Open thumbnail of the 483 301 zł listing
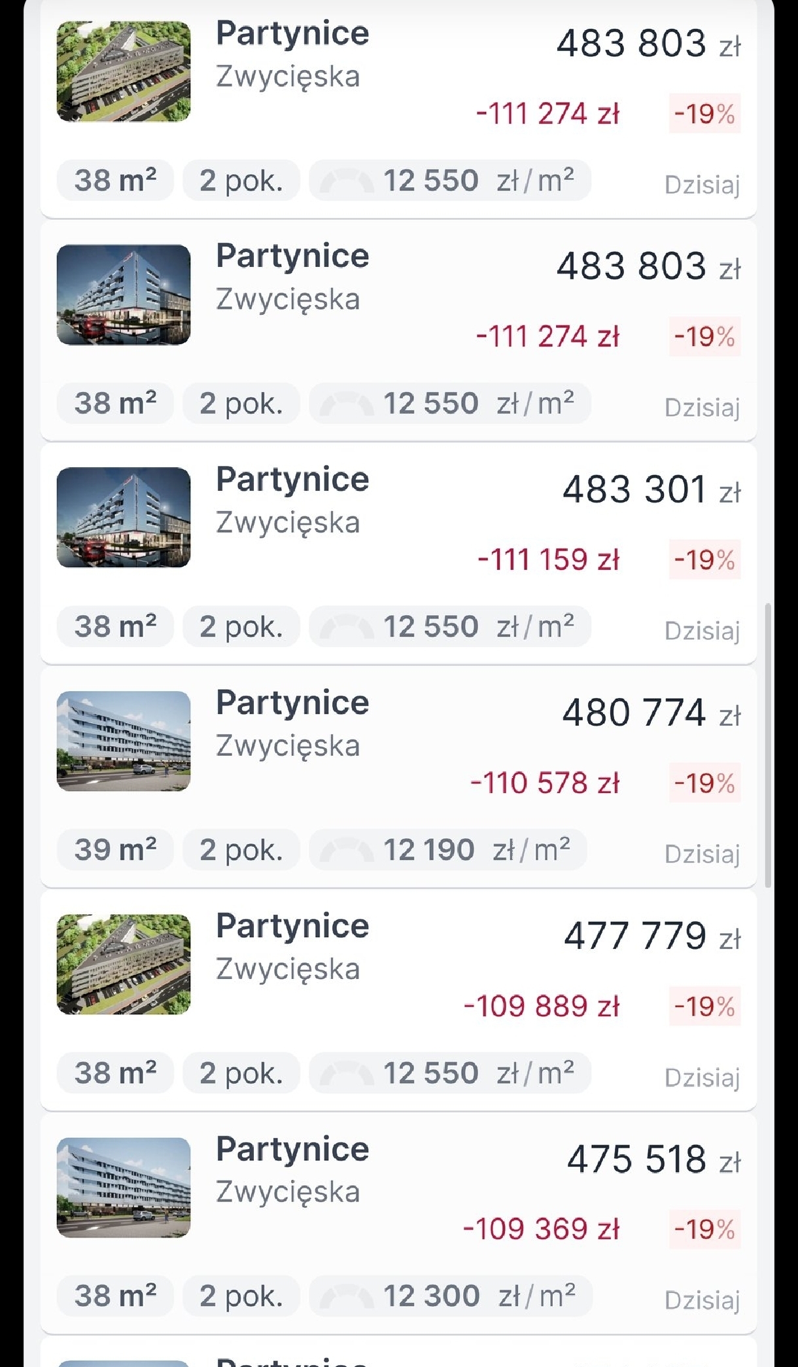 point(124,518)
